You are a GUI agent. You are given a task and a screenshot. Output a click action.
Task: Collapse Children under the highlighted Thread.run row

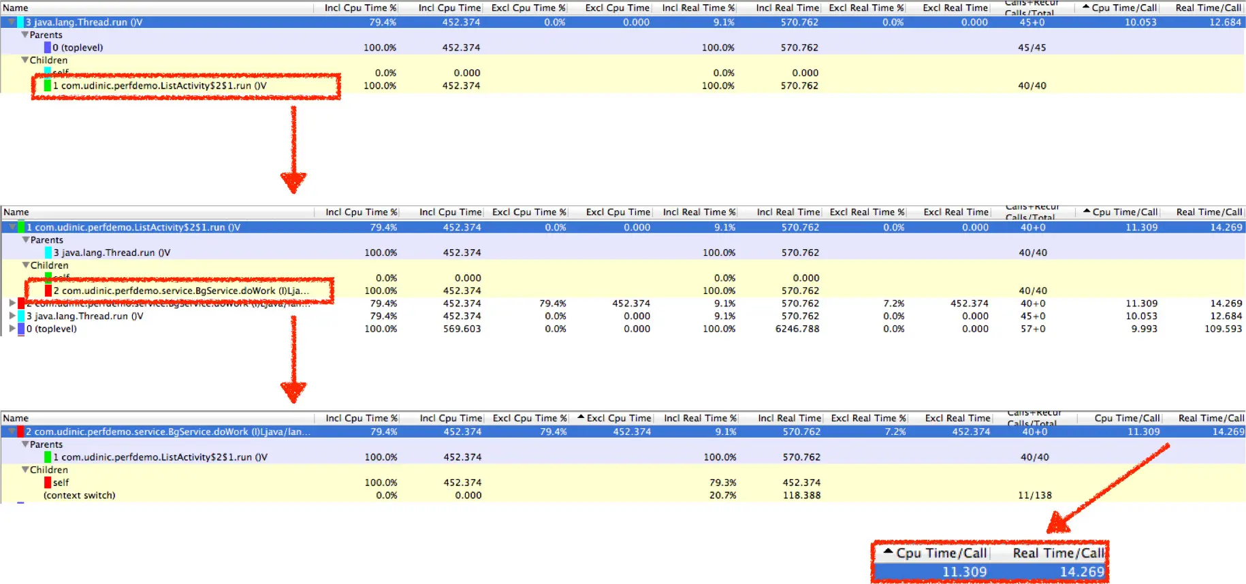25,60
